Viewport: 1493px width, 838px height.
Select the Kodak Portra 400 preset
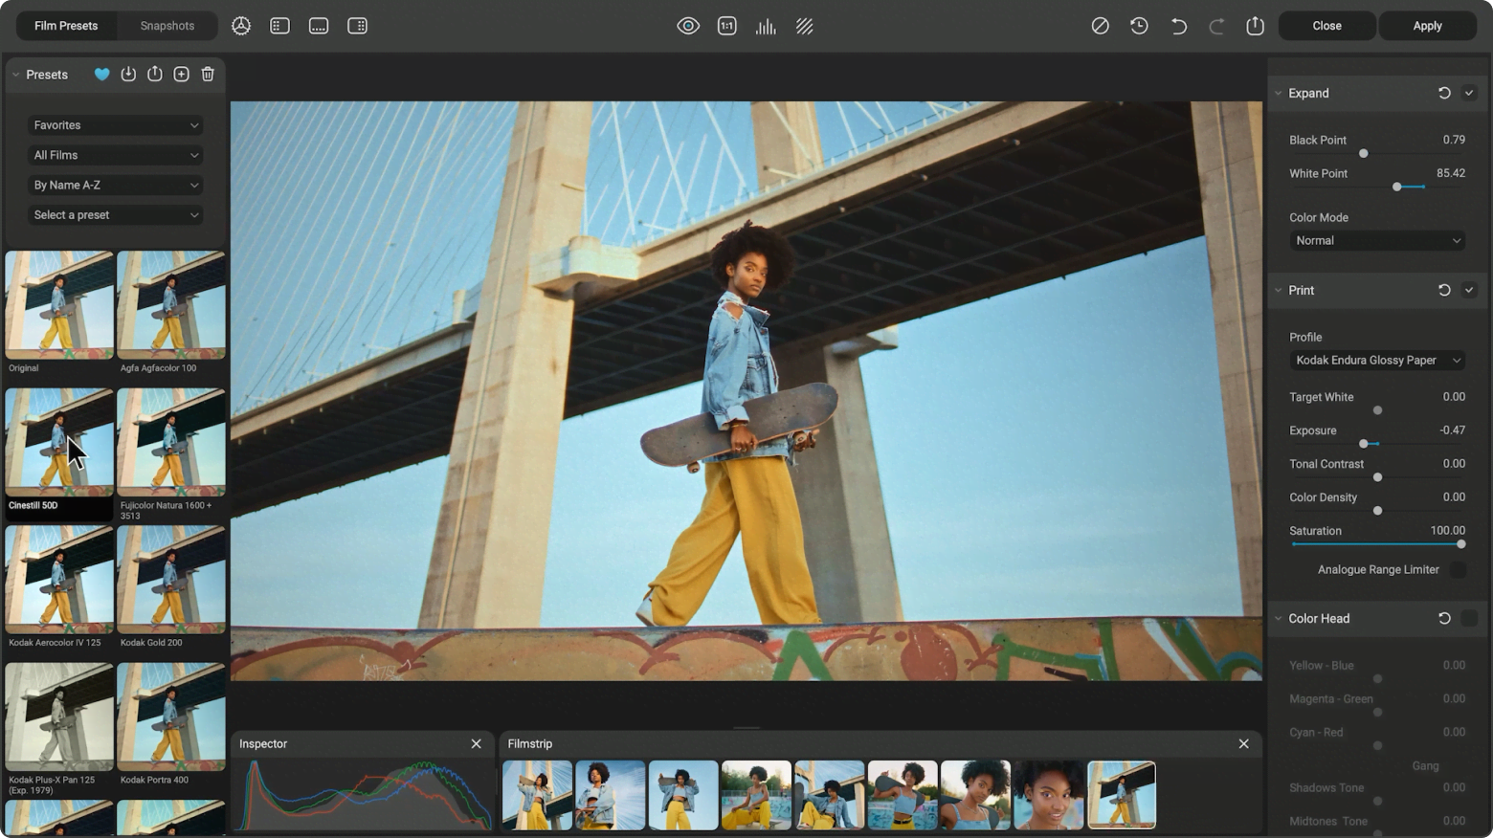[171, 717]
